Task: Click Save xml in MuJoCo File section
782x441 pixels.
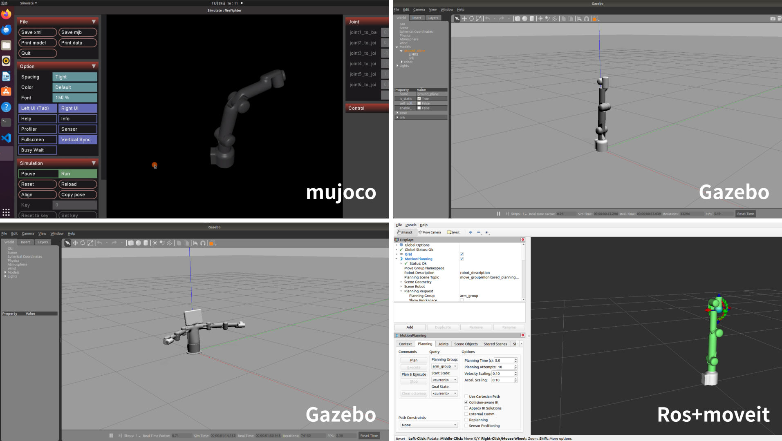Action: [38, 32]
